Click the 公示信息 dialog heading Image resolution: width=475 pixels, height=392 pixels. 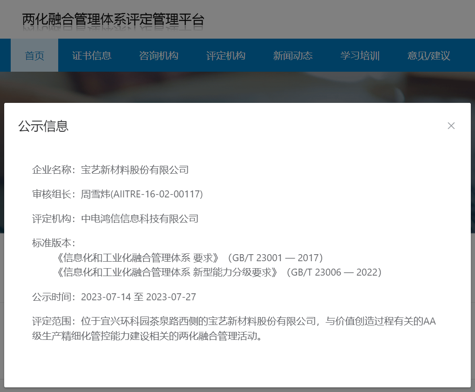click(x=43, y=126)
